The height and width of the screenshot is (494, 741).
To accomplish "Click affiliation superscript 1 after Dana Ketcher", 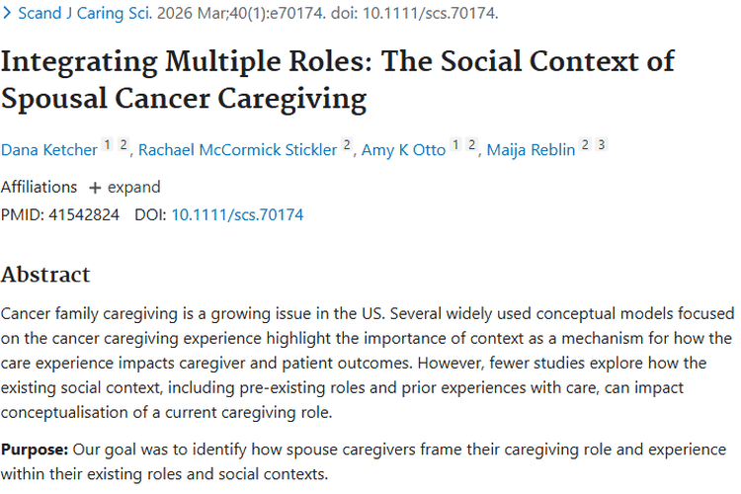I will click(109, 145).
